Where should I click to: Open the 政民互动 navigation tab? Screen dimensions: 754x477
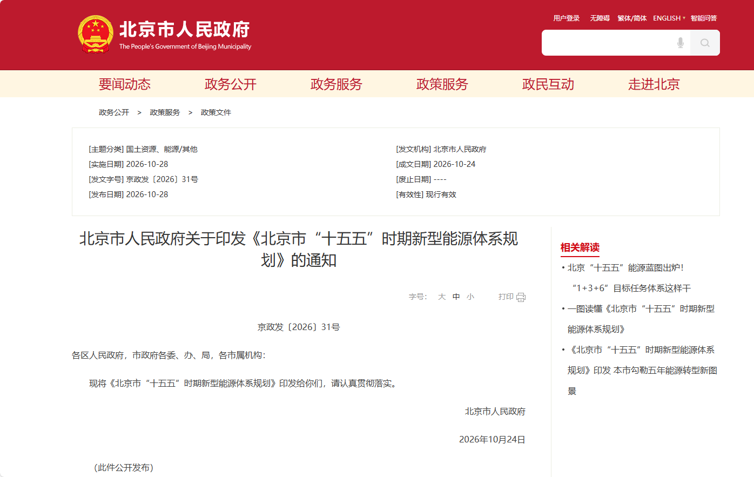tap(548, 84)
